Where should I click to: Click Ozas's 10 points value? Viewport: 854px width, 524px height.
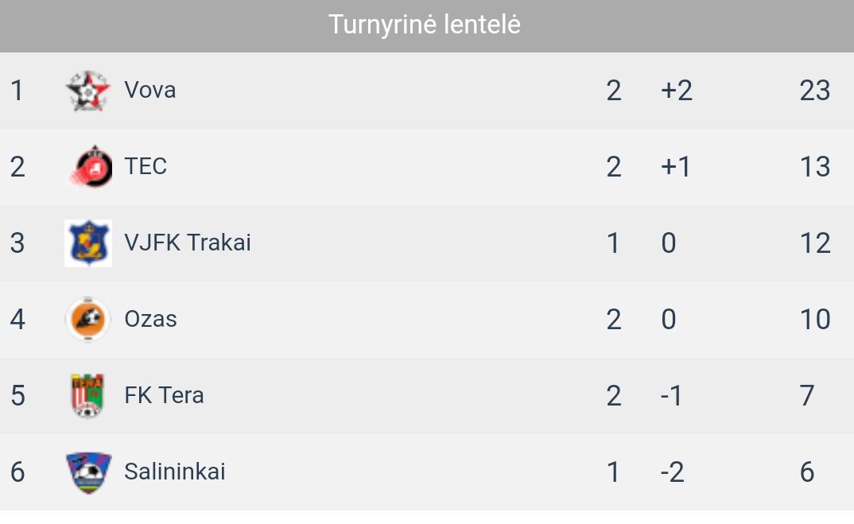pyautogui.click(x=815, y=319)
